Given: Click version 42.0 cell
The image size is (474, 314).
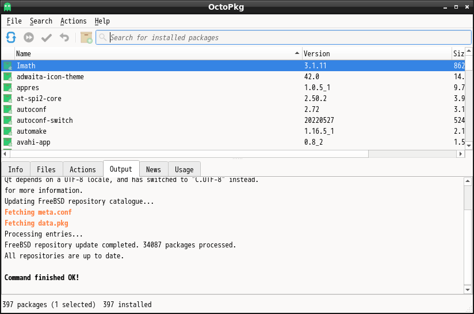Looking at the screenshot, I should click(312, 76).
